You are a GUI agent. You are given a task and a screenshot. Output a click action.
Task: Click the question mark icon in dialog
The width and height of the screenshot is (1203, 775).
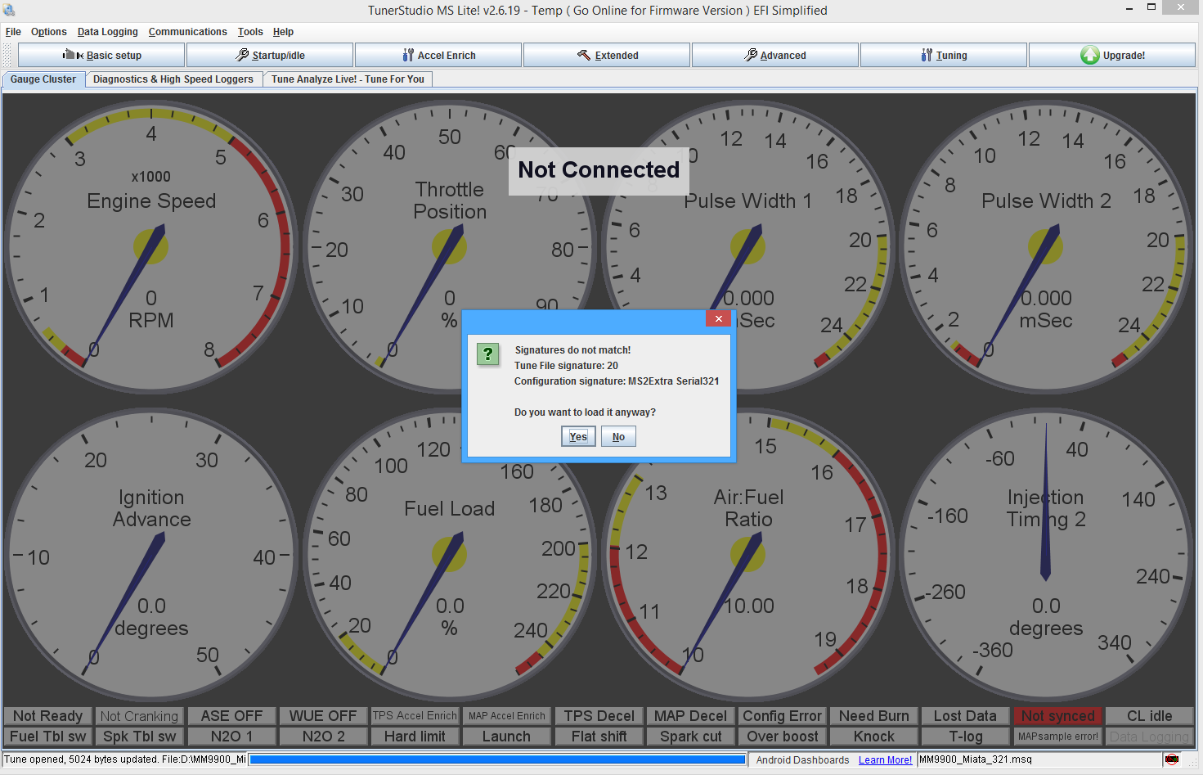tap(488, 354)
